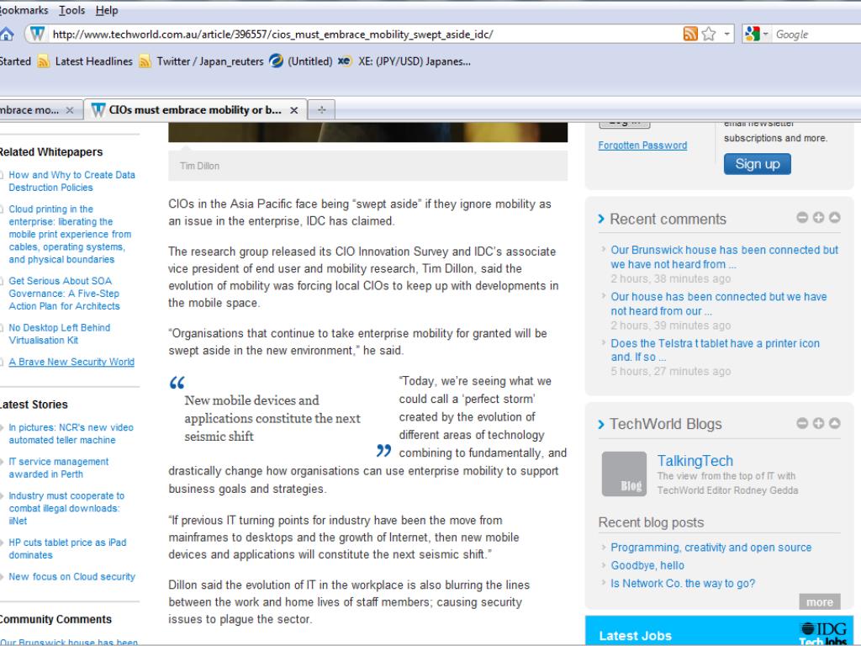Click the '5 hours, 27 minutes ago' timestamp
The height and width of the screenshot is (646, 861).
point(670,371)
